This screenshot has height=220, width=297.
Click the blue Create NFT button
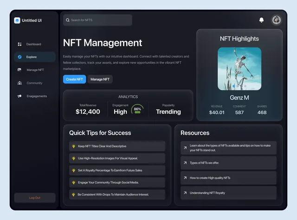pyautogui.click(x=74, y=79)
